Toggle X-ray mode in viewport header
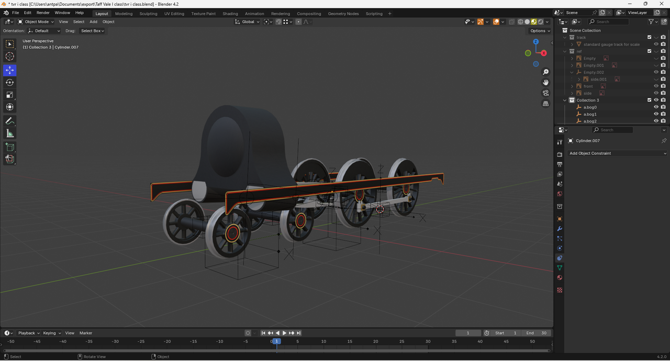The width and height of the screenshot is (670, 361). click(x=511, y=21)
